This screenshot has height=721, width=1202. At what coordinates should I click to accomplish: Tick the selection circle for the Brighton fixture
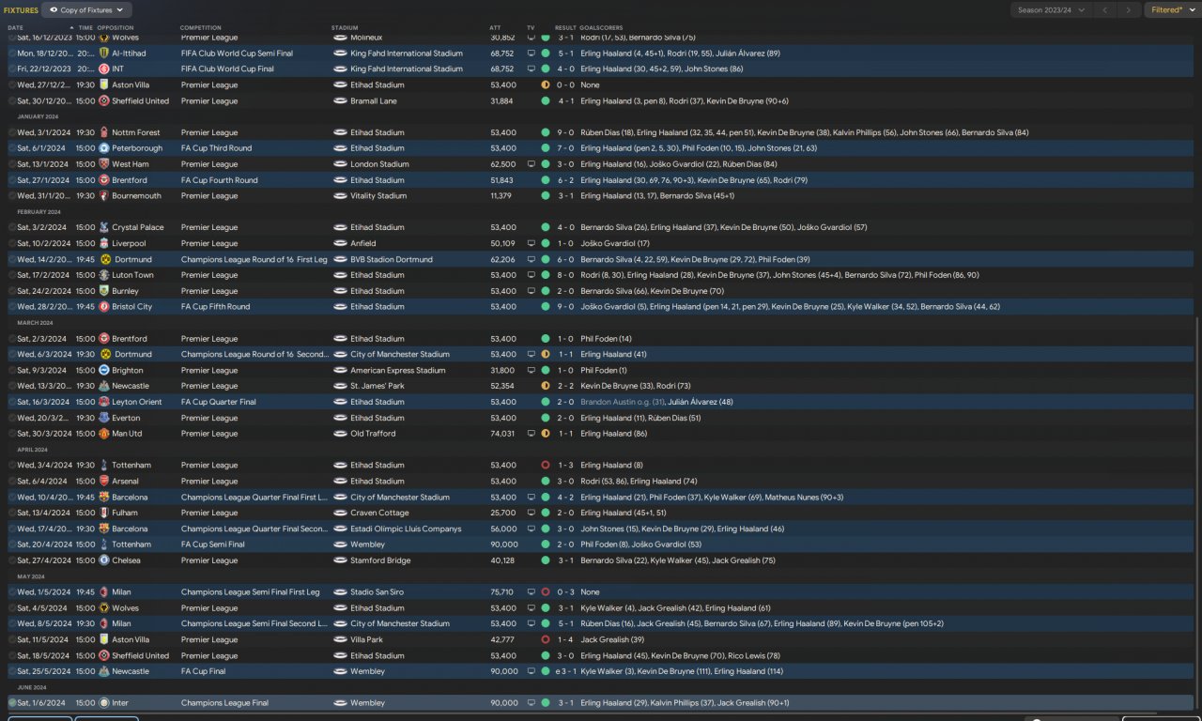[x=12, y=370]
